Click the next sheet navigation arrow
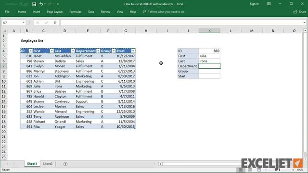The width and height of the screenshot is (308, 173). click(x=14, y=163)
